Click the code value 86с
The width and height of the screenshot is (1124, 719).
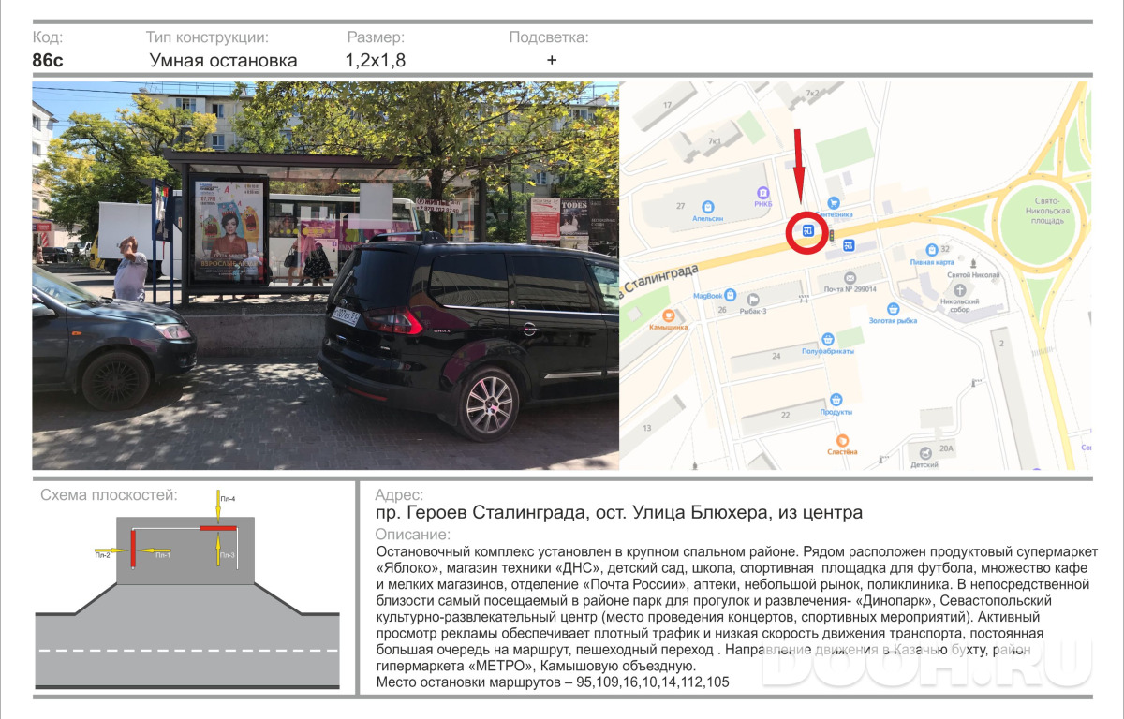click(x=47, y=61)
